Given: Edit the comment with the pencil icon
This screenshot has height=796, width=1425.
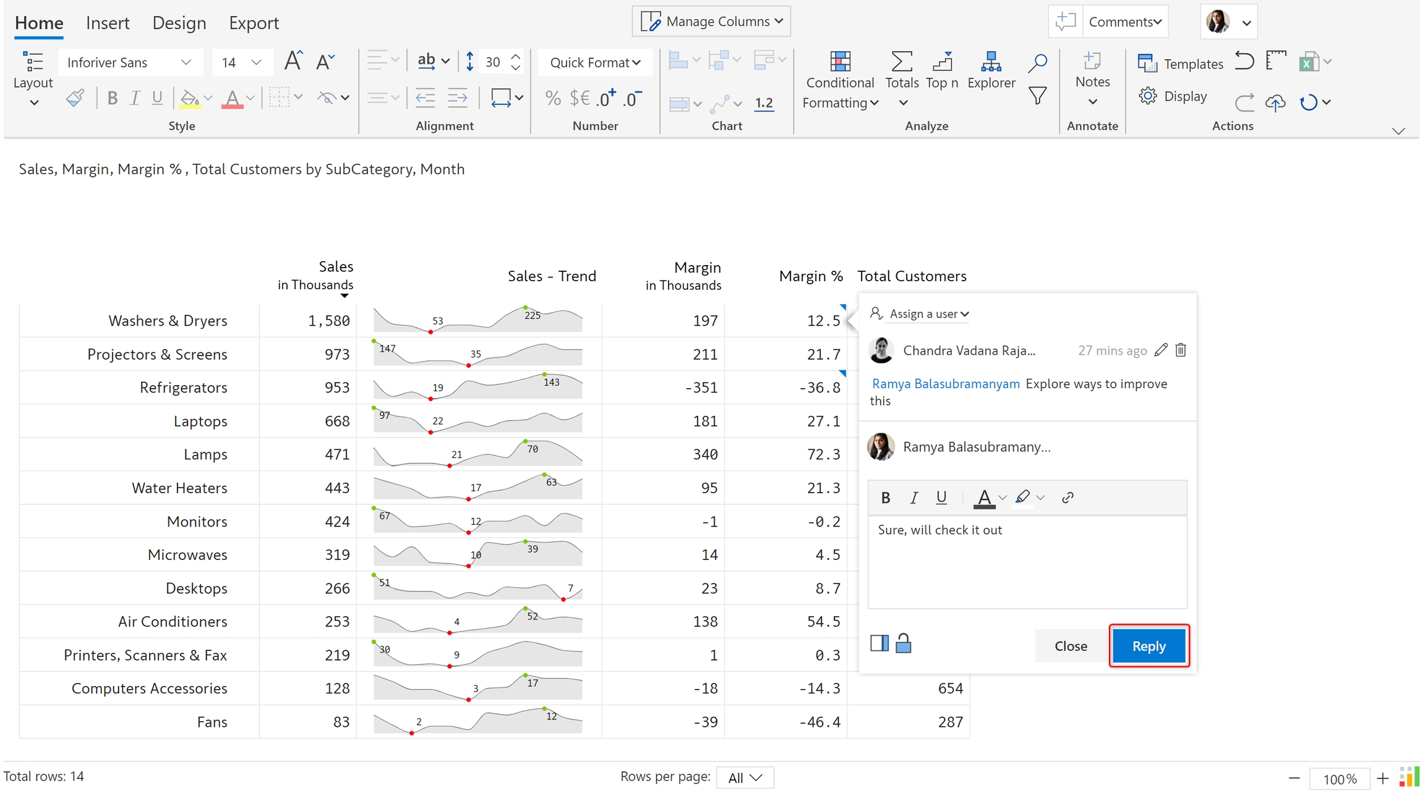Looking at the screenshot, I should tap(1161, 350).
